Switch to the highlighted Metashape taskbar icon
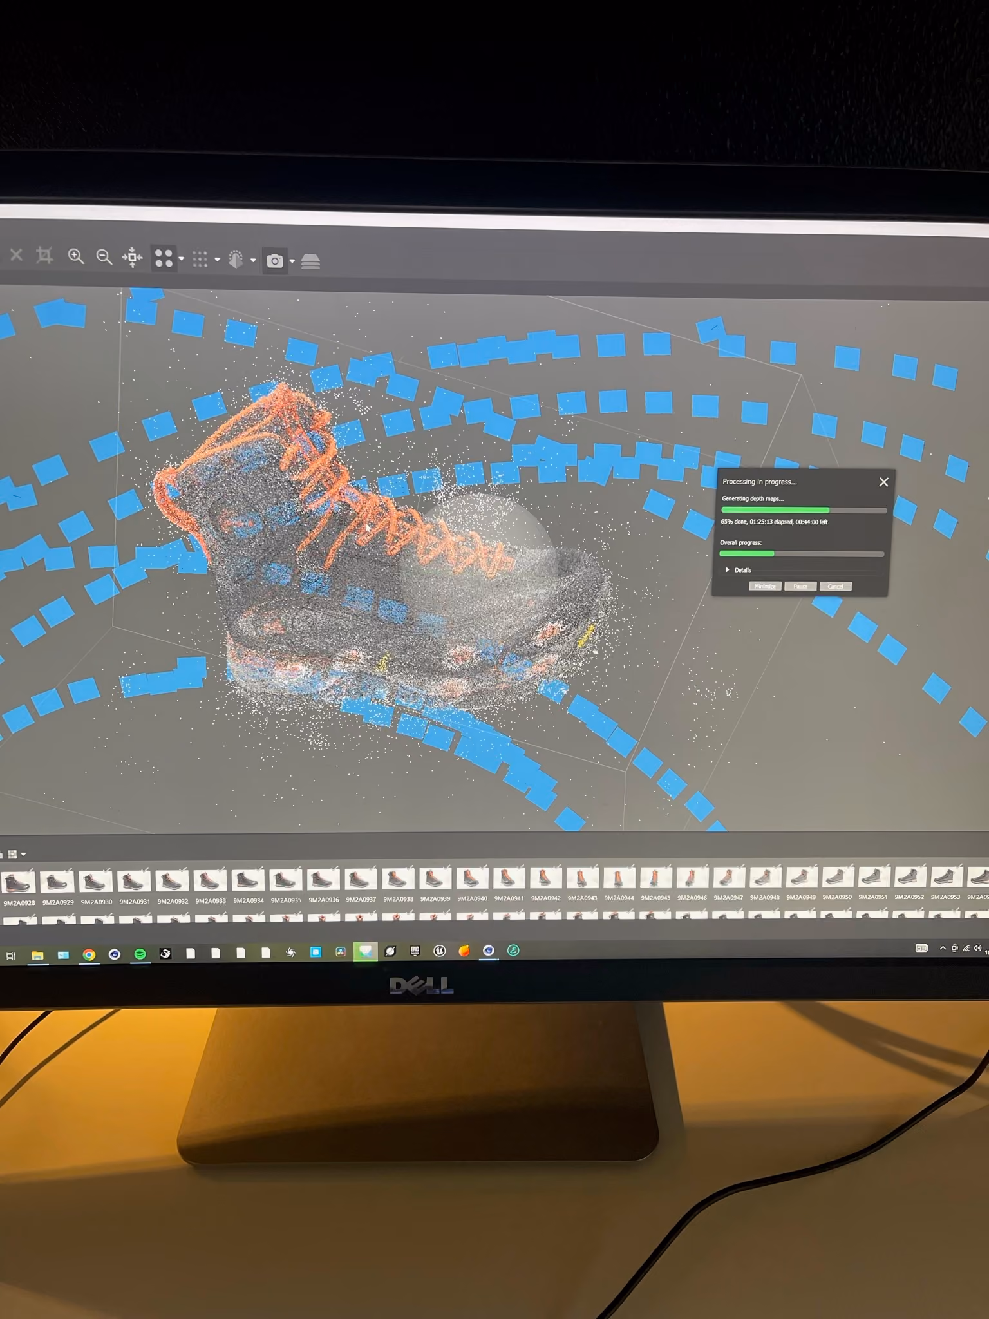Viewport: 989px width, 1319px height. 366,951
